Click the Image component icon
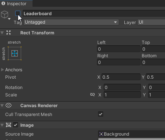 point(9,125)
